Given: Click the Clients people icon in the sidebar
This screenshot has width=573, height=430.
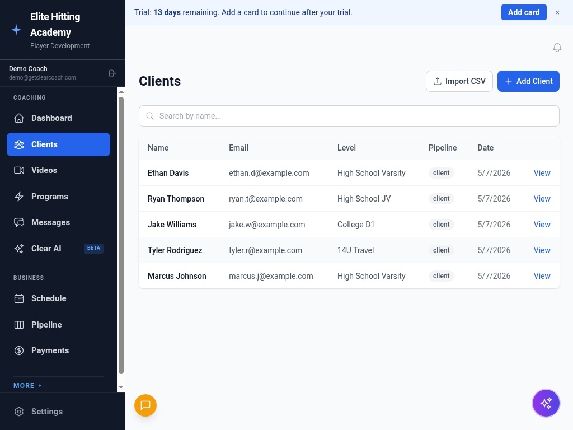Looking at the screenshot, I should (x=19, y=144).
